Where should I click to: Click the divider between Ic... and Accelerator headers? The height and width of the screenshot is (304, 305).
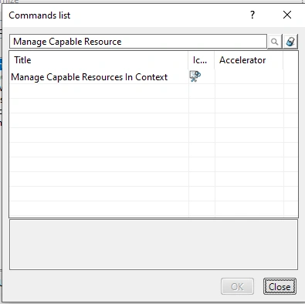[215, 60]
